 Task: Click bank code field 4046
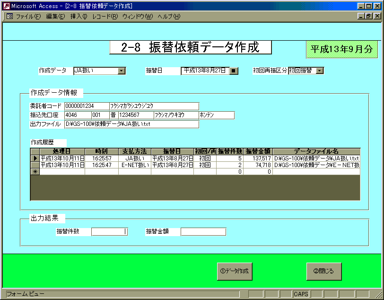coord(78,115)
